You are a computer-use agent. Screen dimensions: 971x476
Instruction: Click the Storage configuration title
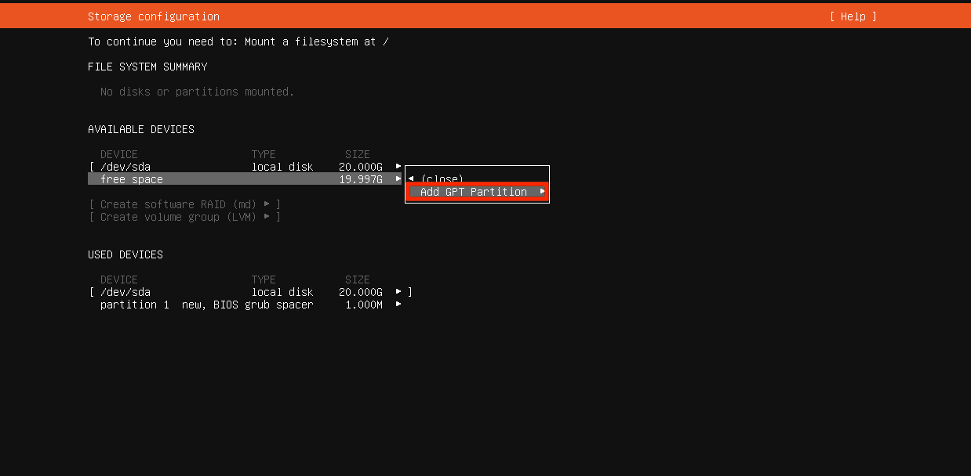click(154, 16)
